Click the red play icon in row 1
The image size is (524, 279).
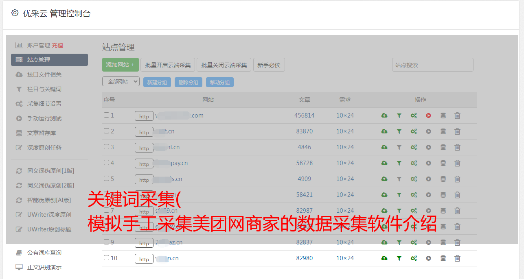point(428,116)
